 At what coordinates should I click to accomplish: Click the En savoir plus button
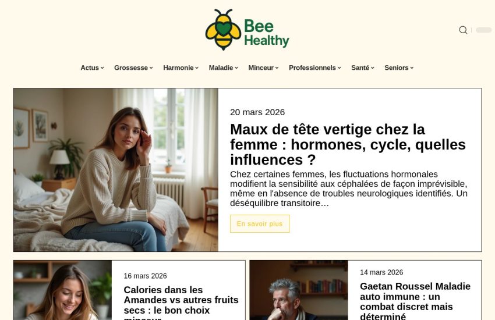[x=260, y=224]
